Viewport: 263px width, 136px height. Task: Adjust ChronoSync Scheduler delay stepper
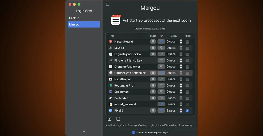coord(181,73)
